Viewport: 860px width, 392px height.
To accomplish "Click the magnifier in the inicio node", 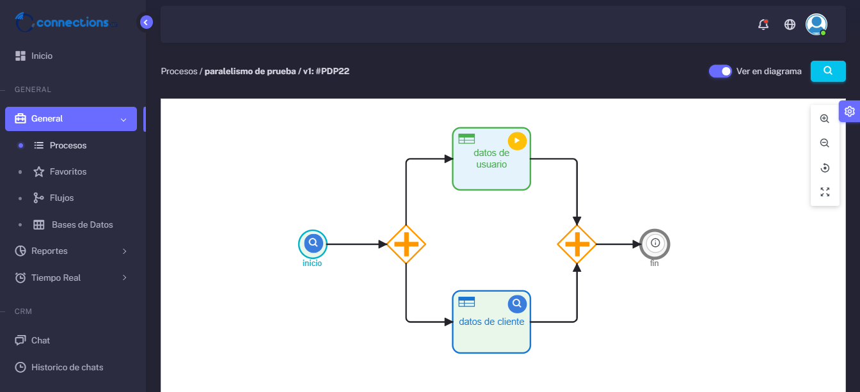I will [x=313, y=244].
